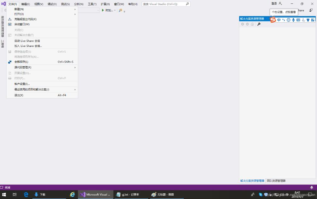Viewport: 317px width, 199px height.
Task: Click the send feedback icon
Action: coord(311,10)
